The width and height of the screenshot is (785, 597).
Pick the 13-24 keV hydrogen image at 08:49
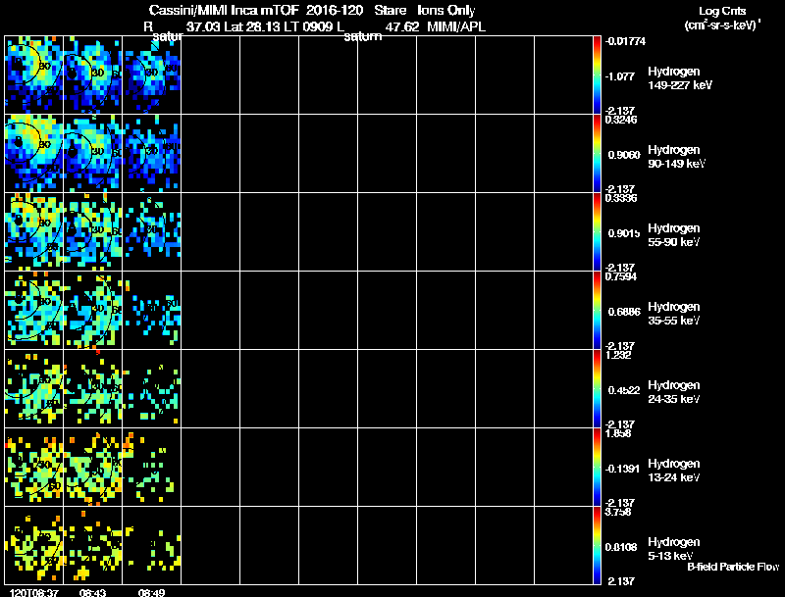point(151,467)
